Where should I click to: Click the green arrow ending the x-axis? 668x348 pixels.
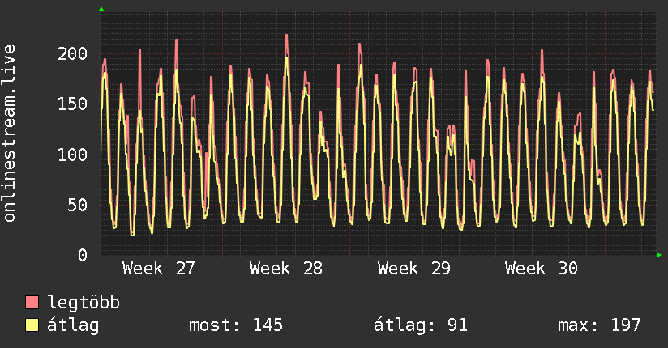pyautogui.click(x=659, y=255)
